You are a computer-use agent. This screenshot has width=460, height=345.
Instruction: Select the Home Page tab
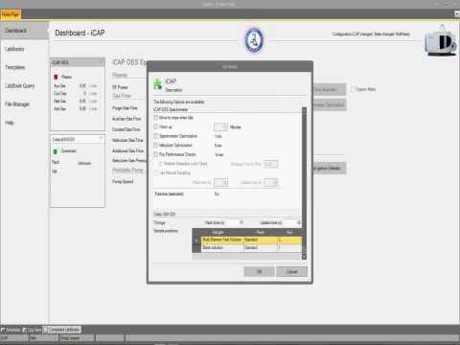coord(11,14)
